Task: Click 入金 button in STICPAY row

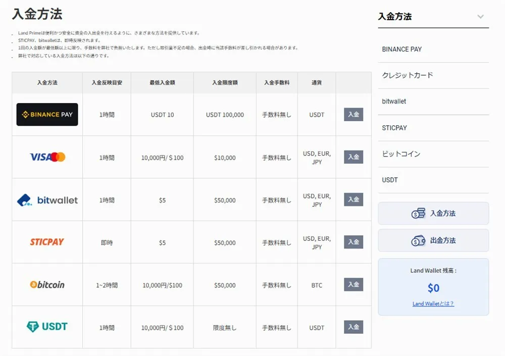Action: coord(353,242)
